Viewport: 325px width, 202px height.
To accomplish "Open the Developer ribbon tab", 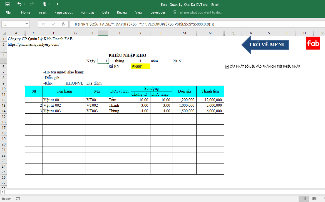I will point(158,12).
